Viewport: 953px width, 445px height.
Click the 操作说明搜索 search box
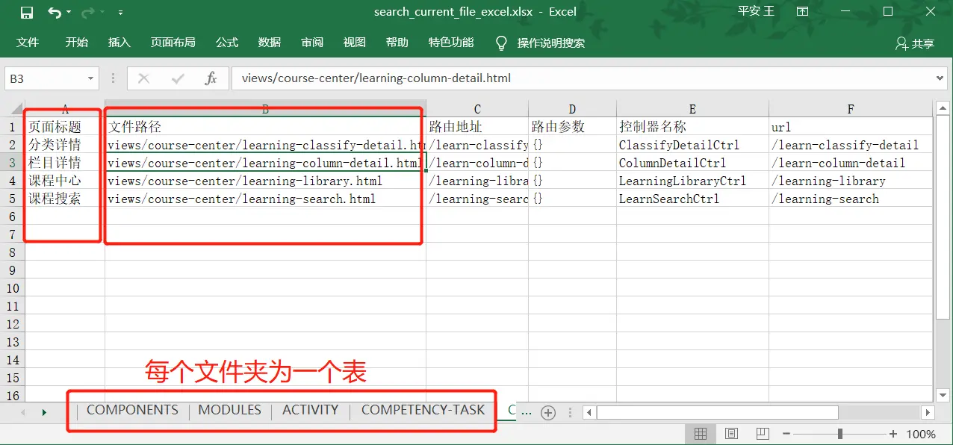[551, 43]
